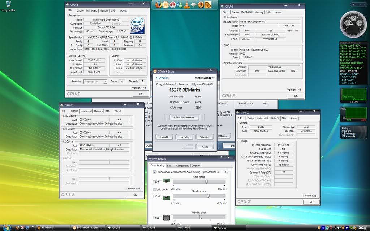Click the Core clock value field 661
The width and height of the screenshot is (370, 231).
coord(158,182)
